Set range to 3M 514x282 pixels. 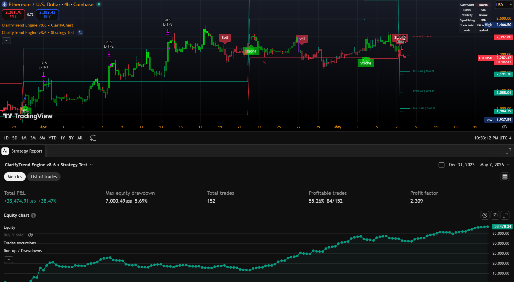(x=33, y=138)
